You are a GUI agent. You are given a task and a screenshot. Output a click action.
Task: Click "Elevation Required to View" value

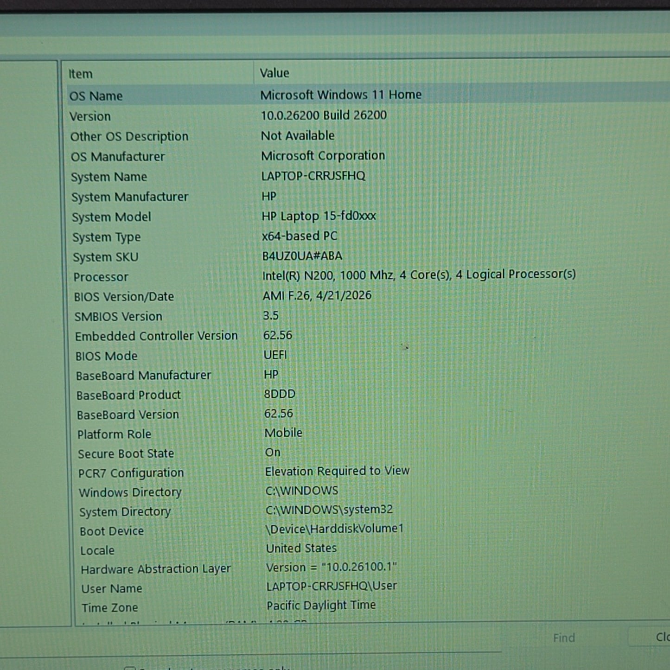click(338, 471)
